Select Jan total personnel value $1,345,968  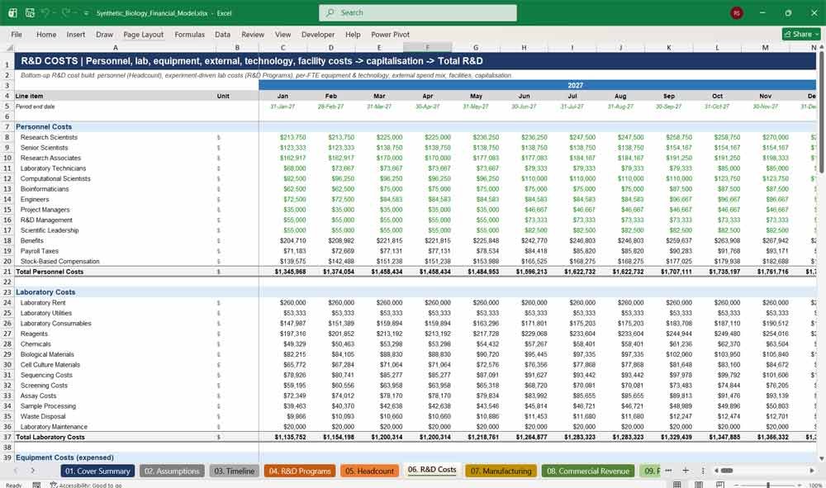tap(290, 272)
